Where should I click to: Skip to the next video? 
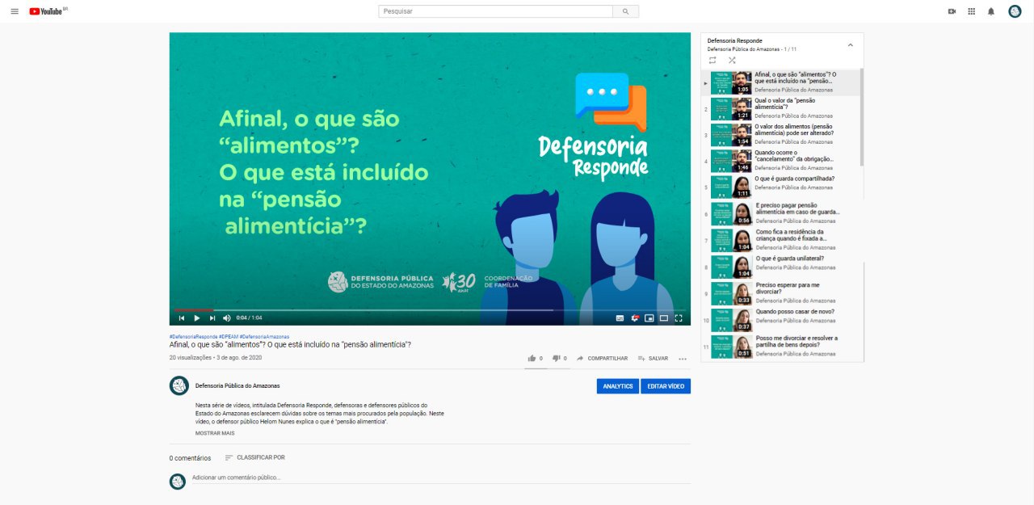(212, 318)
